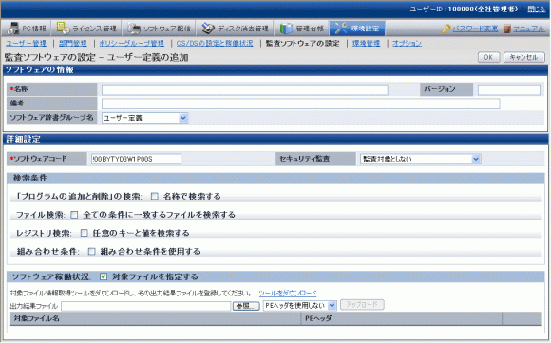Go to 部門管理 submenu
551x343 pixels.
point(73,43)
